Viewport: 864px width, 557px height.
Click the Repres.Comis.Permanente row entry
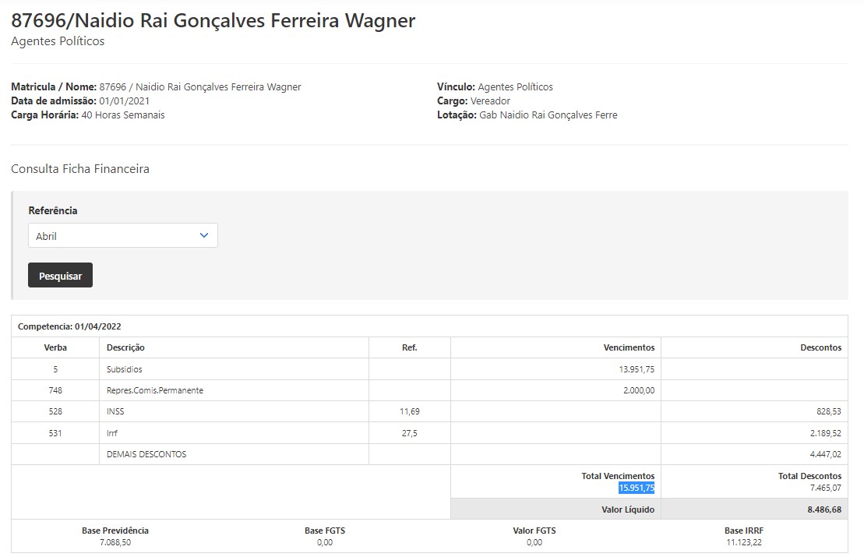[x=155, y=390]
